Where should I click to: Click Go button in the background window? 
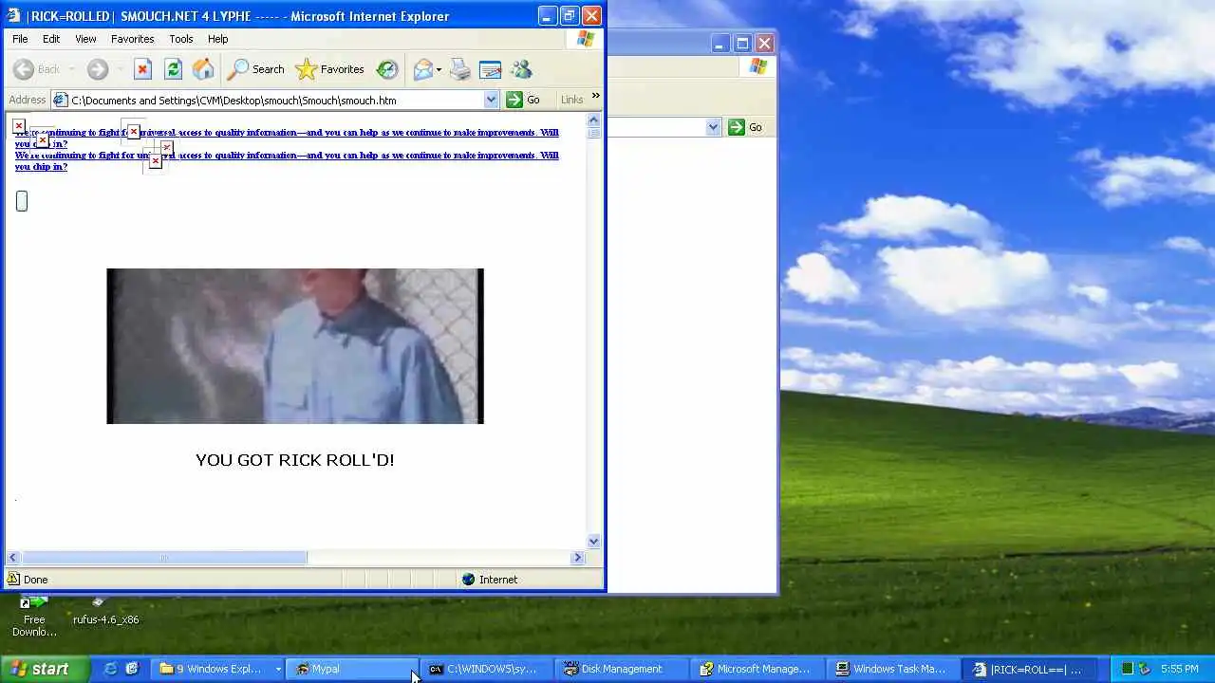(x=745, y=127)
